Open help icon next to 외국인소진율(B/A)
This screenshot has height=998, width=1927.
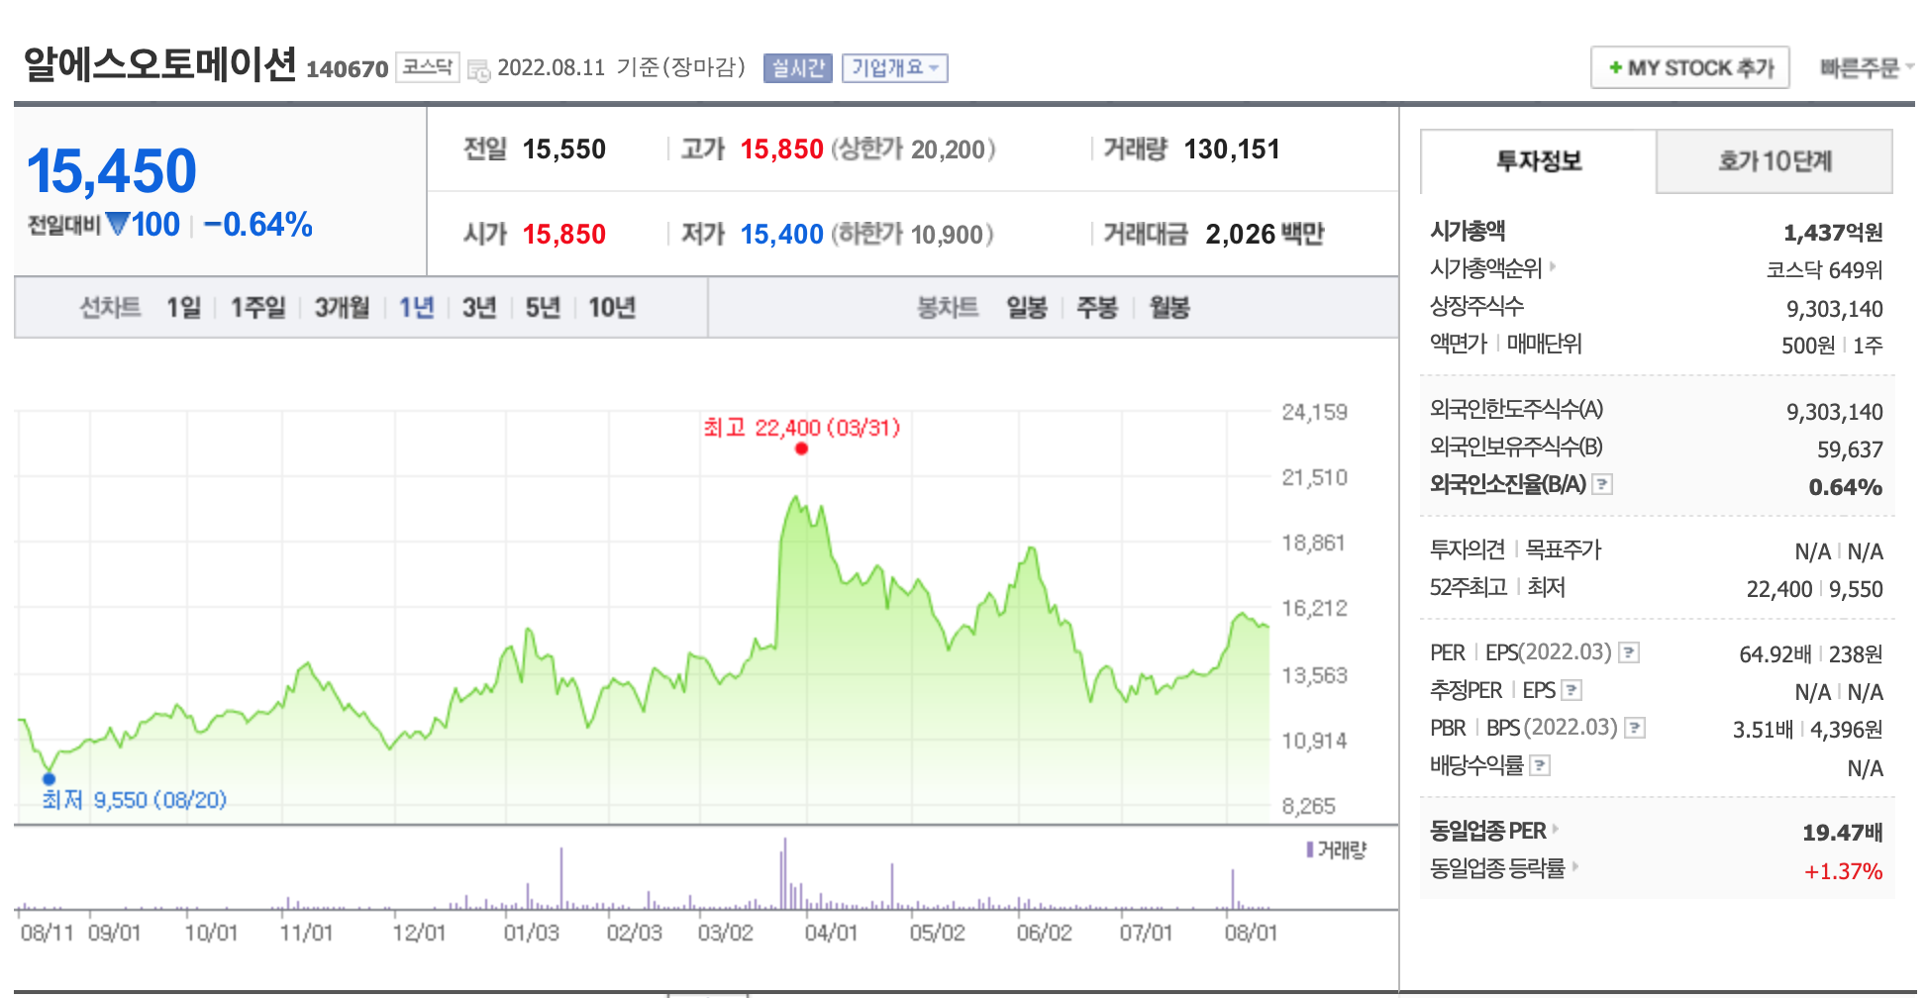click(1602, 484)
